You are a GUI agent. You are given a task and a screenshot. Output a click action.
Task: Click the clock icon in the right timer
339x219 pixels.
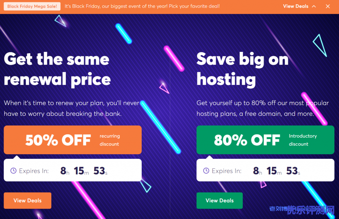pos(206,171)
